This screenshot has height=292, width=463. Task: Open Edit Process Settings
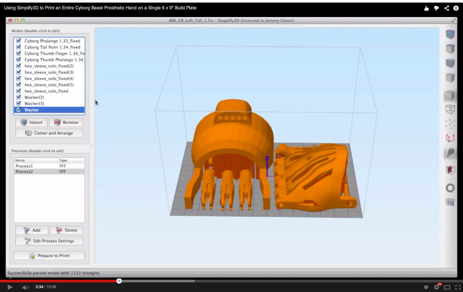click(x=49, y=241)
